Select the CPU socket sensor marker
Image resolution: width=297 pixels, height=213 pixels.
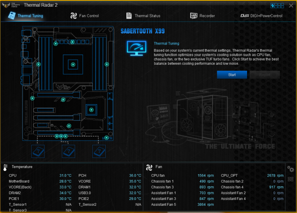pos(73,65)
